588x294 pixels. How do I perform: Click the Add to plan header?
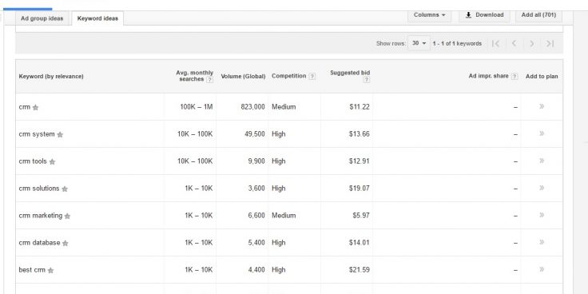pyautogui.click(x=542, y=76)
